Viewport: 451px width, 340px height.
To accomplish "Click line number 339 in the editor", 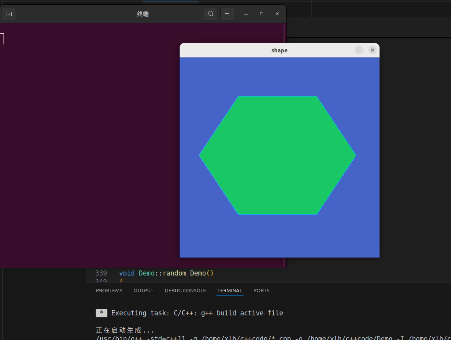I will point(101,273).
